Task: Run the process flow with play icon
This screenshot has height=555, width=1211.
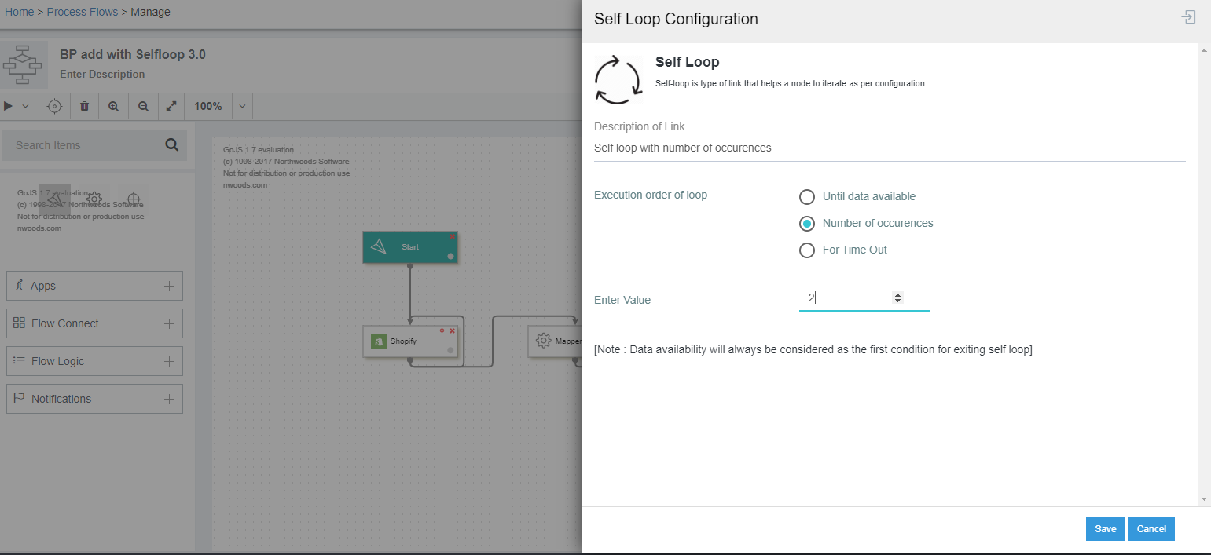Action: [x=7, y=106]
